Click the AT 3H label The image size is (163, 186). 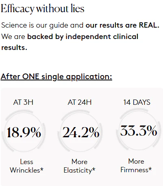point(23,102)
